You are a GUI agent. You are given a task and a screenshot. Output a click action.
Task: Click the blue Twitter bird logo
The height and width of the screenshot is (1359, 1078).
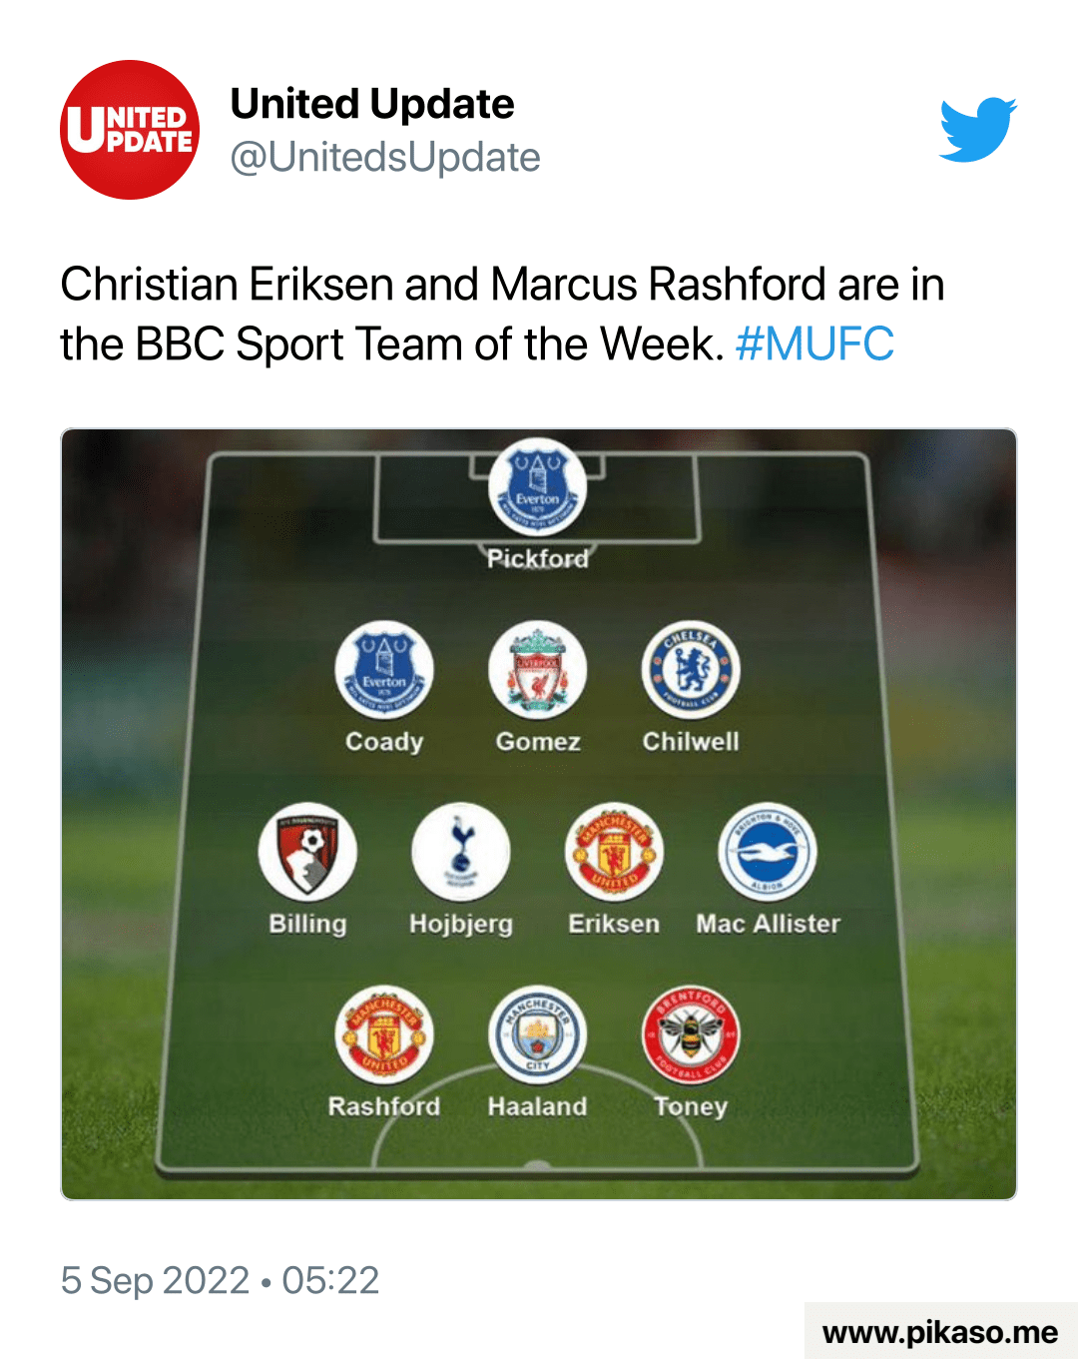tap(977, 130)
